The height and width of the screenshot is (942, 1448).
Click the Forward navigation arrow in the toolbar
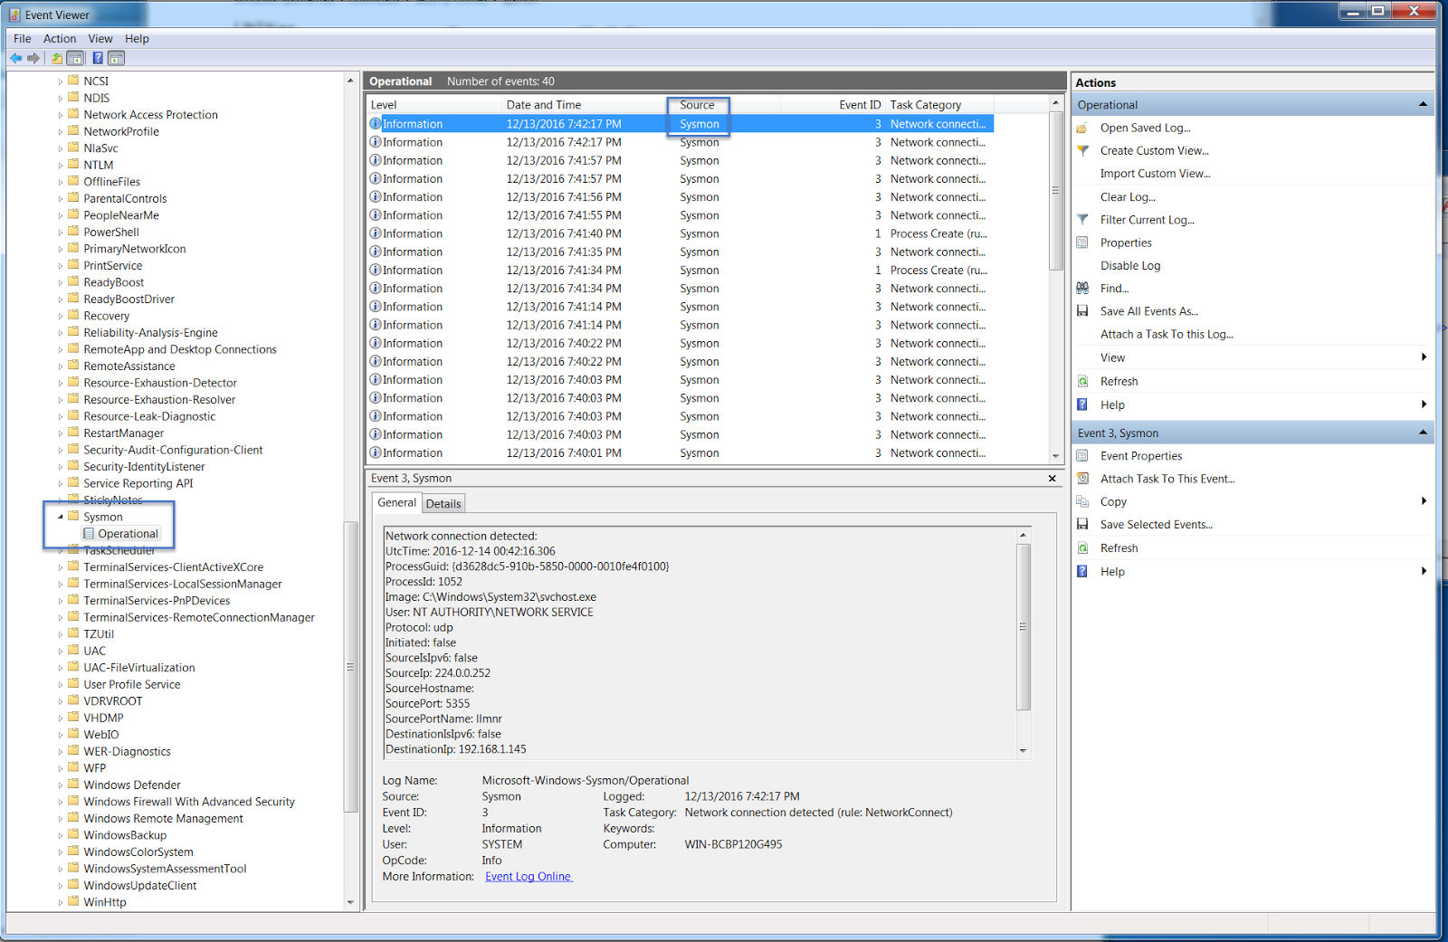[33, 59]
